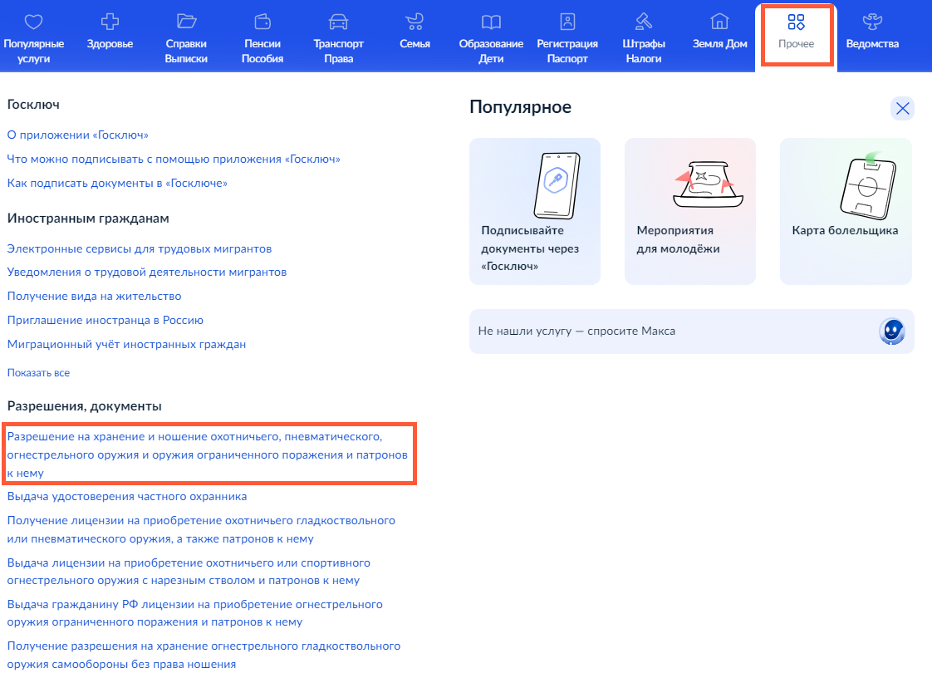Close the Прочее menu with the X button
Viewport: 932px width, 673px height.
click(902, 108)
